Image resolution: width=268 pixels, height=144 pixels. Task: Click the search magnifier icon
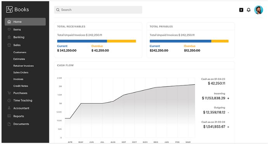pos(58,10)
